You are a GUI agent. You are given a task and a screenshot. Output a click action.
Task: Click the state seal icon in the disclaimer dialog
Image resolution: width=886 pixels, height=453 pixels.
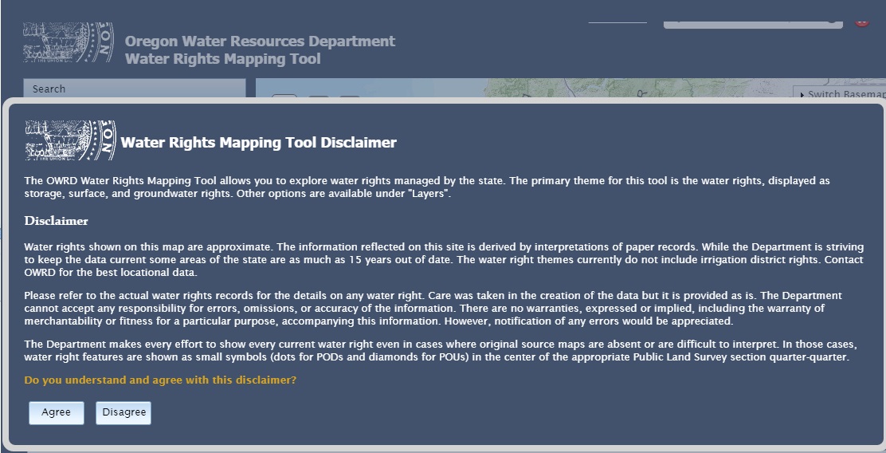pyautogui.click(x=71, y=140)
